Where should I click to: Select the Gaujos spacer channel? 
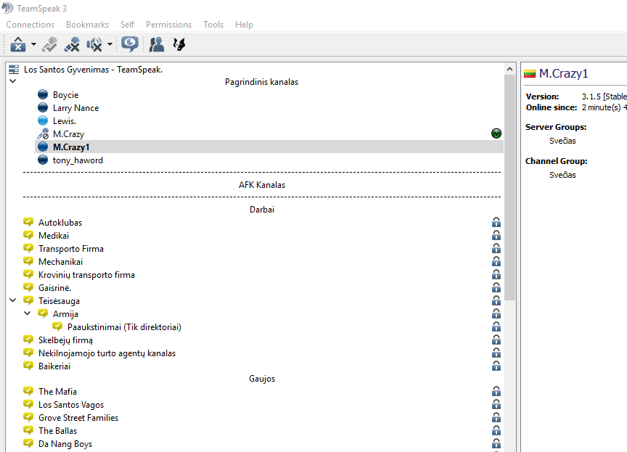coord(262,379)
